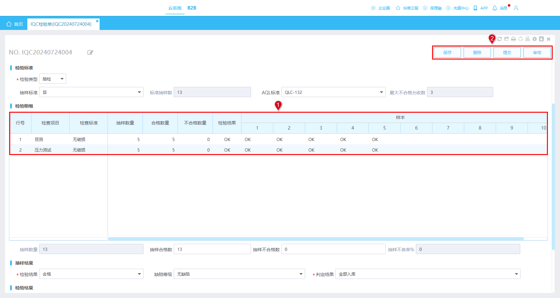560x298 pixels.
Task: Click the share/export arrow icon
Action: pyautogui.click(x=507, y=39)
